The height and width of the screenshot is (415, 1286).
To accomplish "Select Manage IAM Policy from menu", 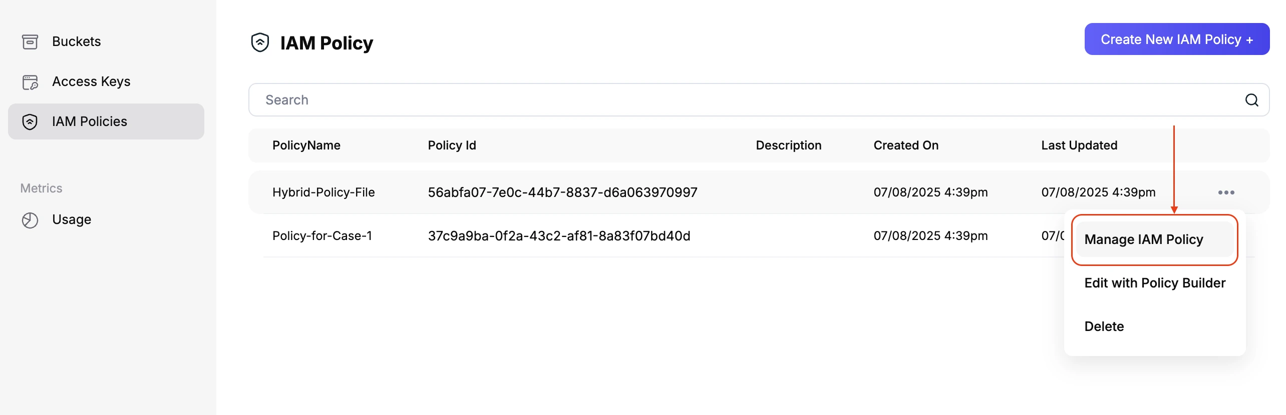I will 1144,239.
